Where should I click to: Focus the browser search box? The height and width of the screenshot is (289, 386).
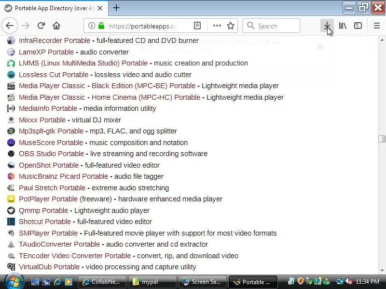[x=271, y=26]
